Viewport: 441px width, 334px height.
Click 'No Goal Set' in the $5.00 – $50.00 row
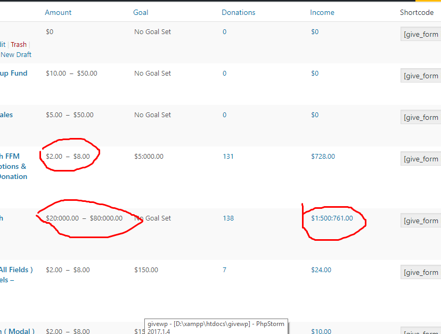(x=152, y=115)
